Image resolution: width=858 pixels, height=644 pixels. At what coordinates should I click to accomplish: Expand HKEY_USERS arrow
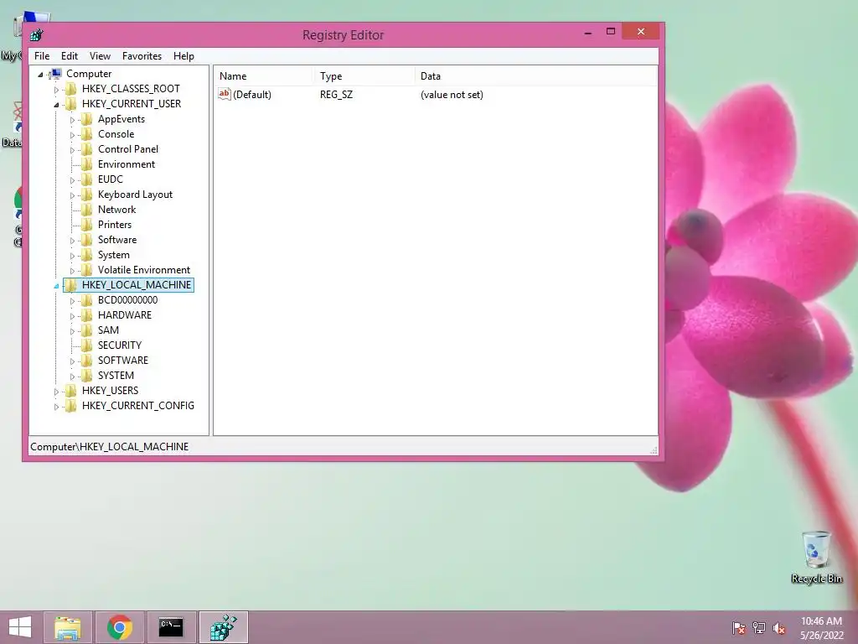(x=56, y=391)
